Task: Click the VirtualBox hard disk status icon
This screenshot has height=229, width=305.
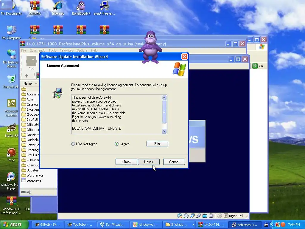Action: click(x=180, y=216)
